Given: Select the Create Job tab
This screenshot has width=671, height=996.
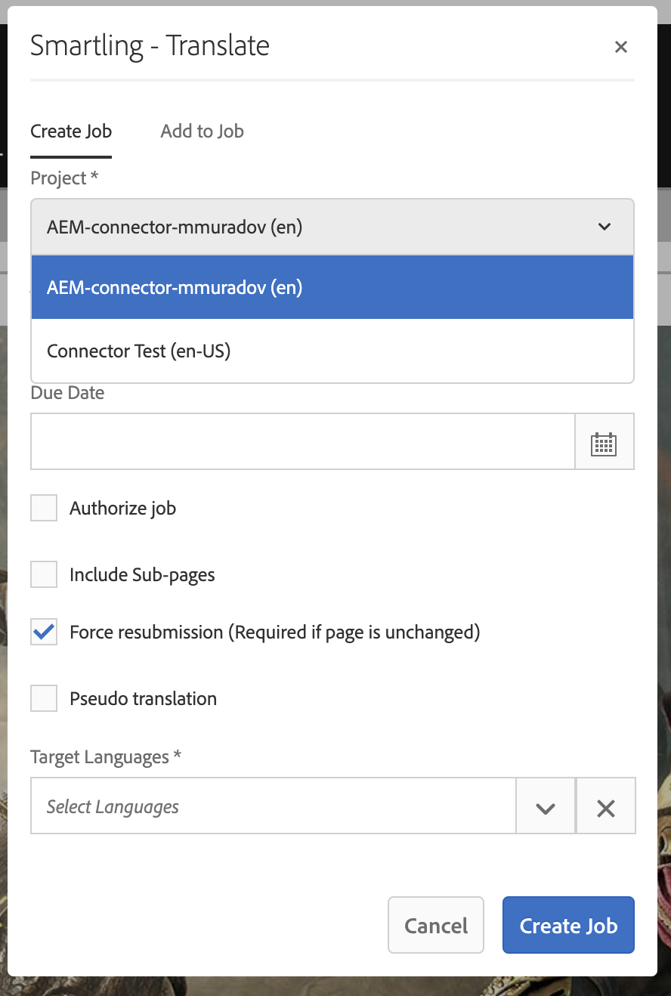Looking at the screenshot, I should tap(71, 131).
